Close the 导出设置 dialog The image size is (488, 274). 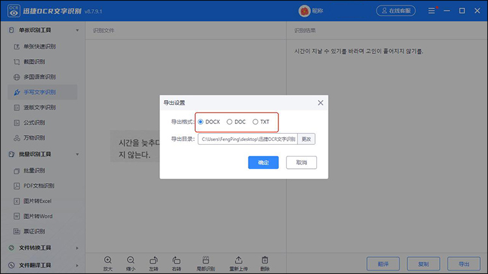tap(320, 103)
